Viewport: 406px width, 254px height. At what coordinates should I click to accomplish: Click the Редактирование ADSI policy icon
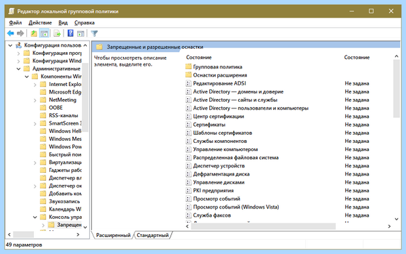click(x=189, y=83)
